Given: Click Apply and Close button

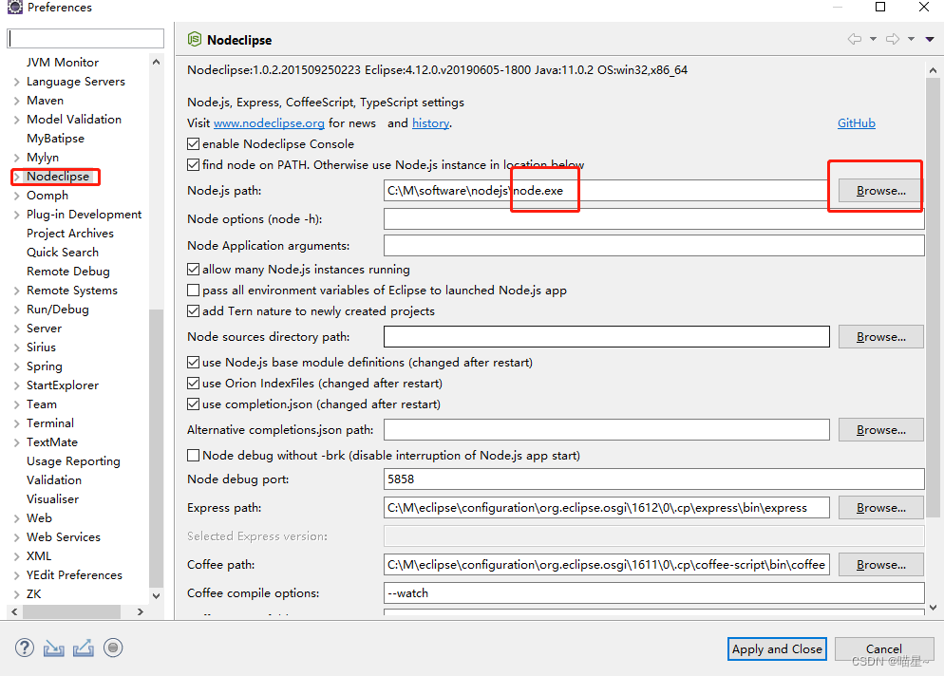Looking at the screenshot, I should (x=777, y=648).
